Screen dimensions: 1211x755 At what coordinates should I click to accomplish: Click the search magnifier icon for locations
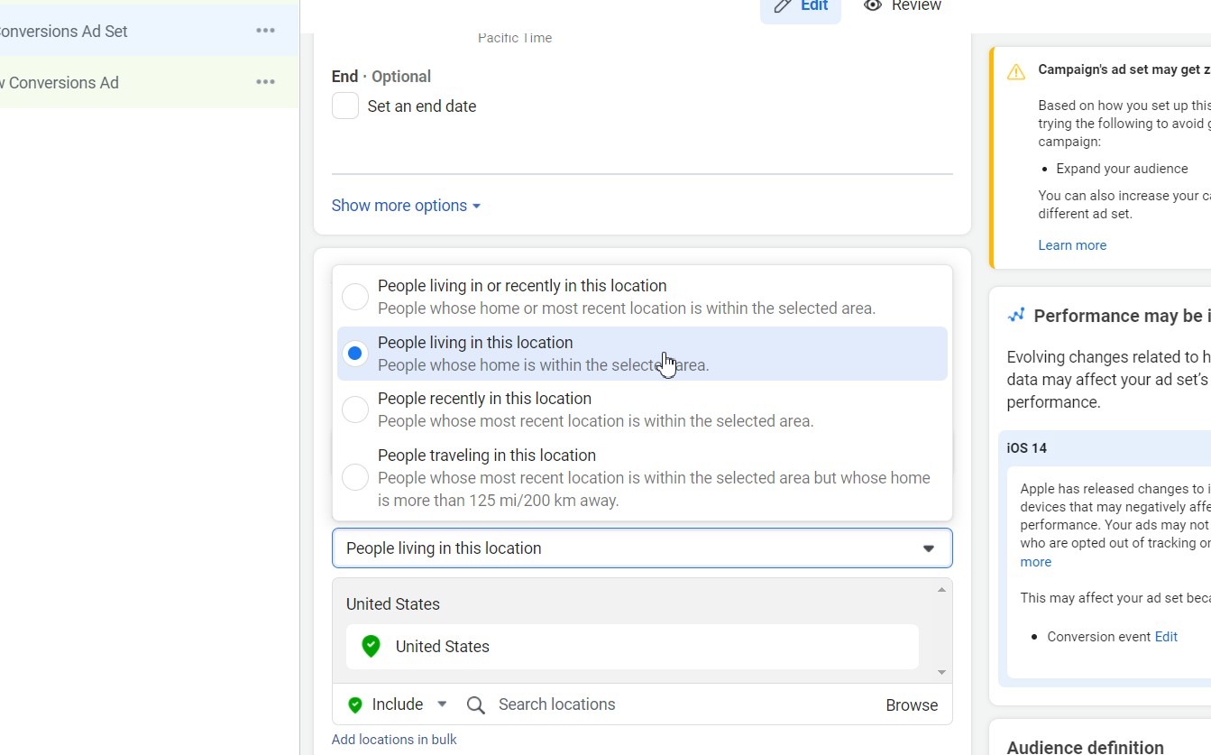476,704
